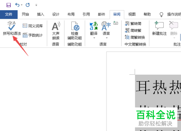Add a comment with 新建批注
The image size is (181, 131).
(159, 28)
